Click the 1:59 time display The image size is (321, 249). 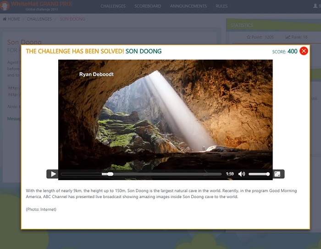pos(230,174)
